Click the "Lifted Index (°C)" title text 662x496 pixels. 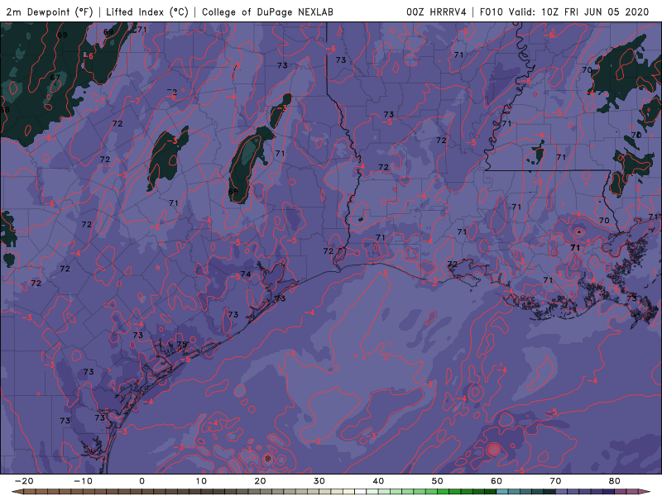click(147, 12)
